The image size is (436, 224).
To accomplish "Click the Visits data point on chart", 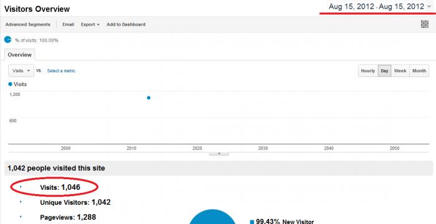I will [x=148, y=98].
